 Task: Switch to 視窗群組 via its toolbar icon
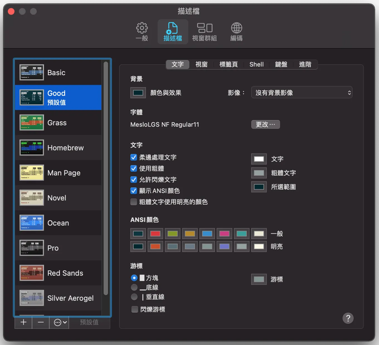[x=205, y=31]
